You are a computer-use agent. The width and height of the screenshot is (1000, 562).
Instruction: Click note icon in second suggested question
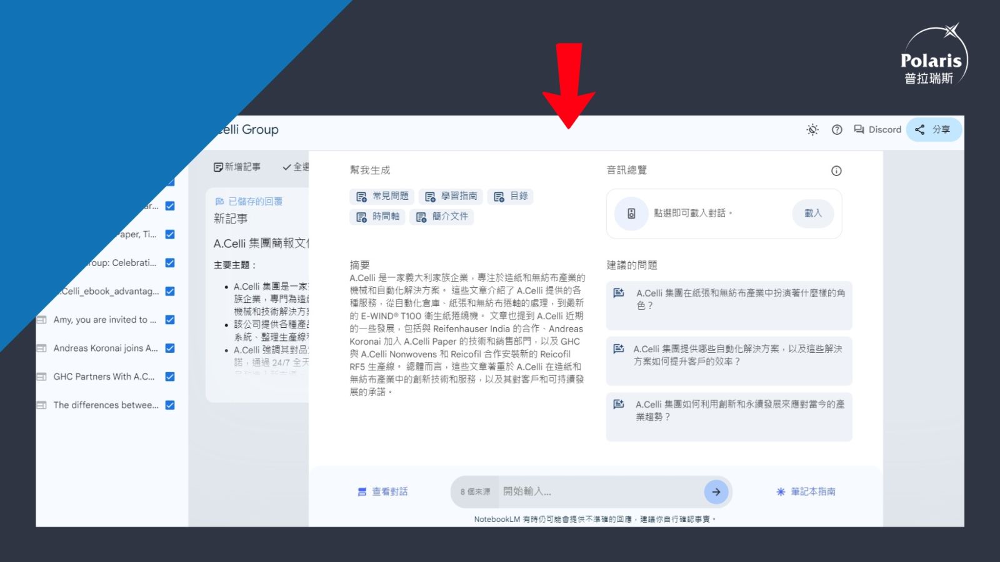(619, 348)
